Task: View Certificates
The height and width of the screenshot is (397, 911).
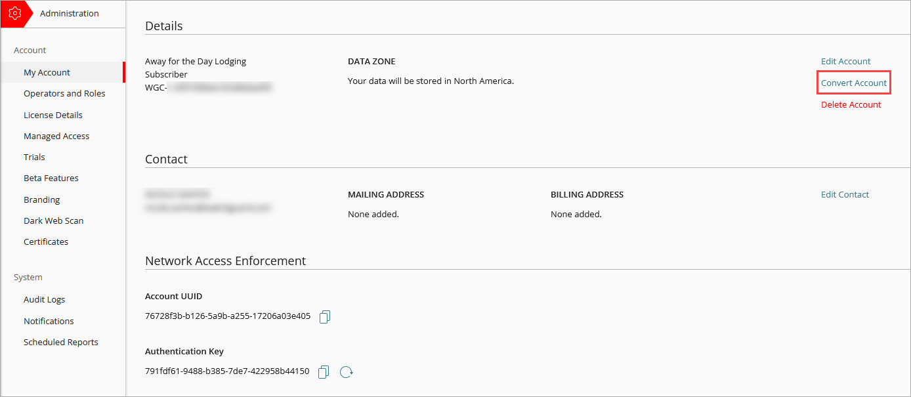Action: click(x=46, y=241)
